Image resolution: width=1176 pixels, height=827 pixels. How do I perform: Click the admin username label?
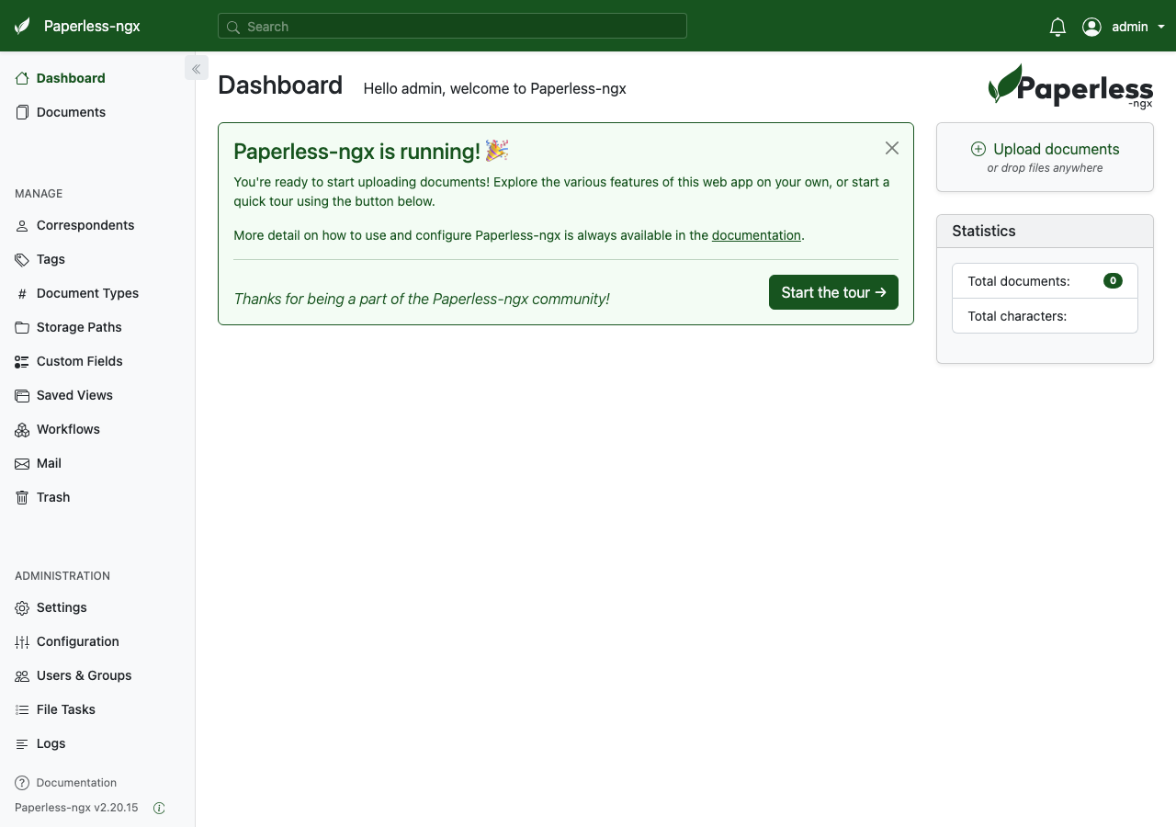coord(1130,27)
